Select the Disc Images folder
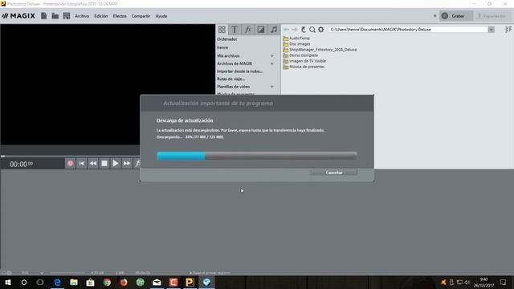 coord(296,44)
